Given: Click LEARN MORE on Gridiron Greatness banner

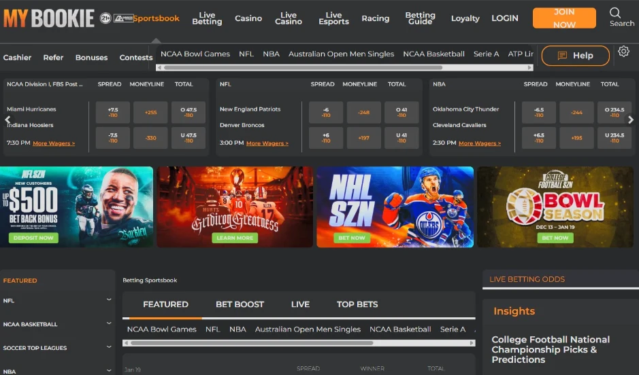Looking at the screenshot, I should click(235, 238).
